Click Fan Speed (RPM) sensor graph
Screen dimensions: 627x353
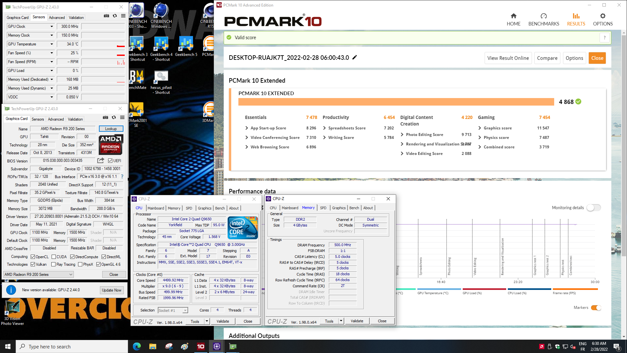[103, 62]
